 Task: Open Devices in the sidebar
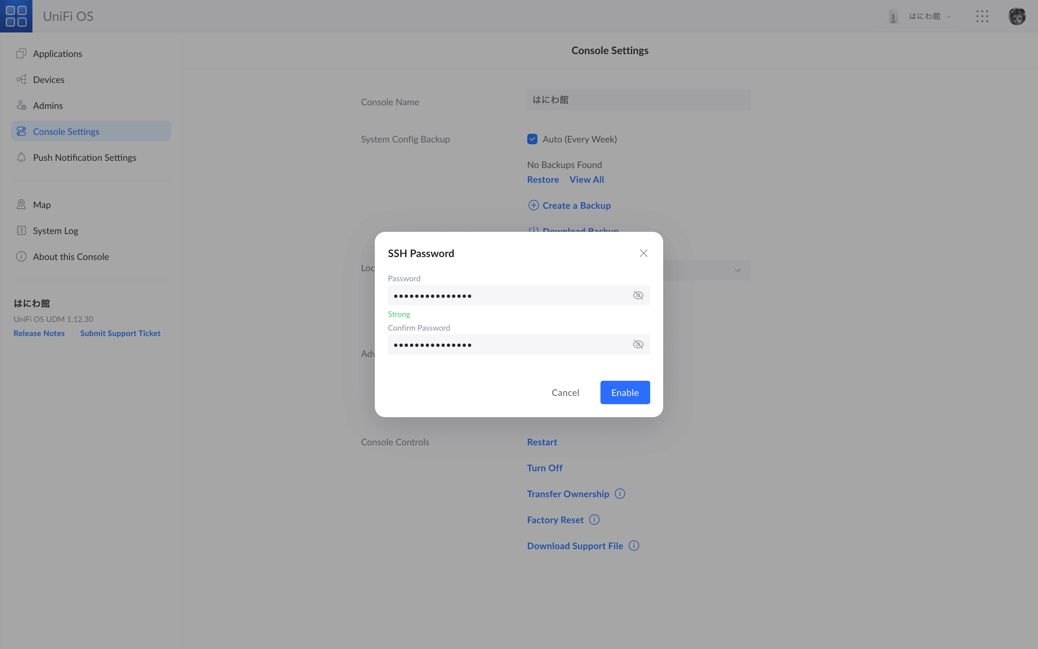pyautogui.click(x=91, y=79)
